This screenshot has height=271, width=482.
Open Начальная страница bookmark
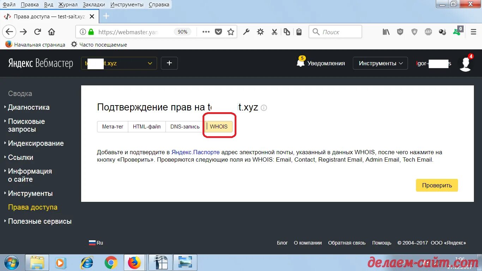coord(35,44)
